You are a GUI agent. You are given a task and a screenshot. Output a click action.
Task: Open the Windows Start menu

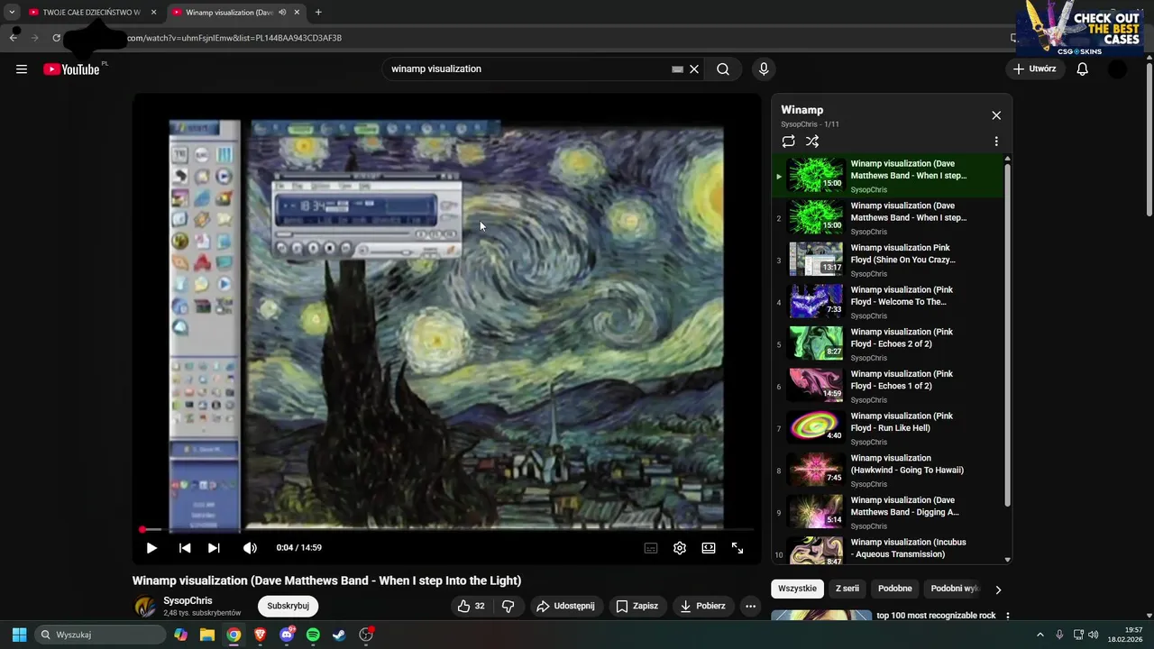click(x=19, y=635)
